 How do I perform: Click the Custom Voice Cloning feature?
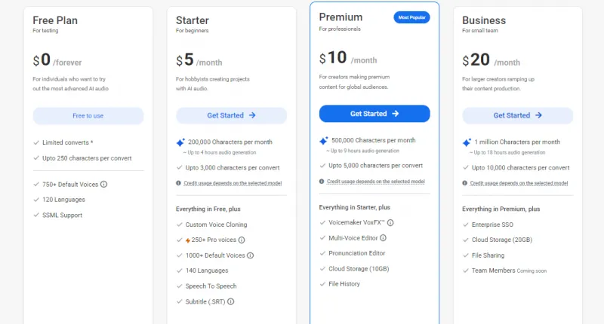[216, 225]
